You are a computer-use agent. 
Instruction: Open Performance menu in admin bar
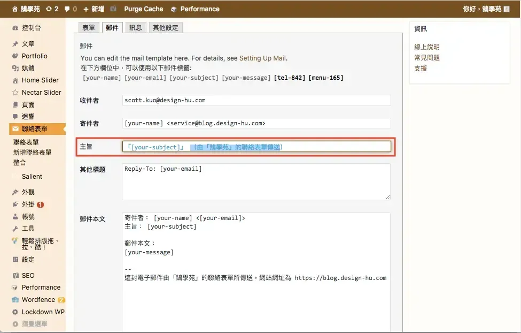coord(196,9)
